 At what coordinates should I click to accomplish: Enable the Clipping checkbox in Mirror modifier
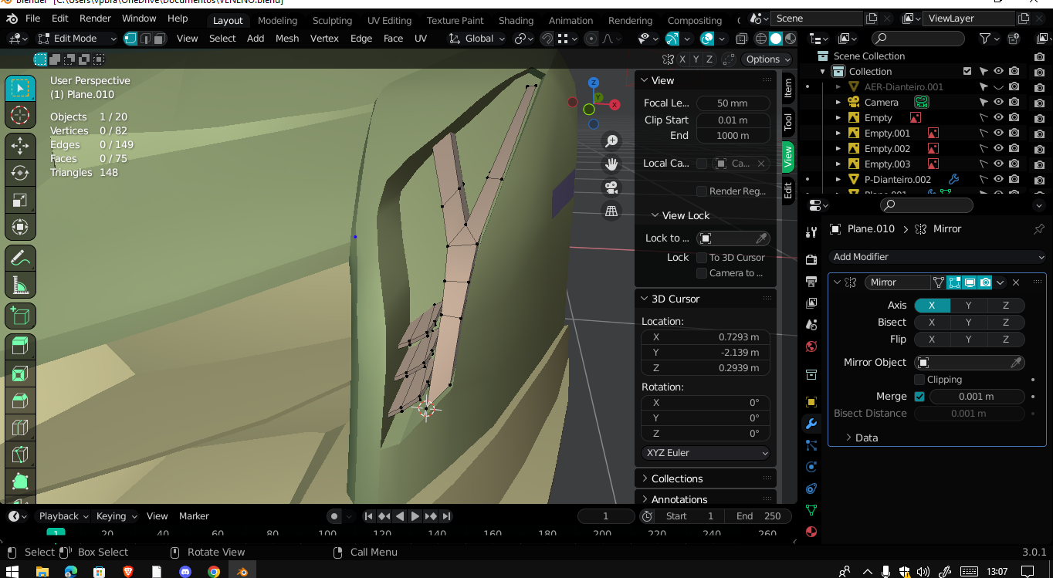919,380
